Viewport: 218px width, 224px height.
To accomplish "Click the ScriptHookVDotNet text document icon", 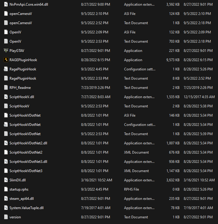I will 6,134.
